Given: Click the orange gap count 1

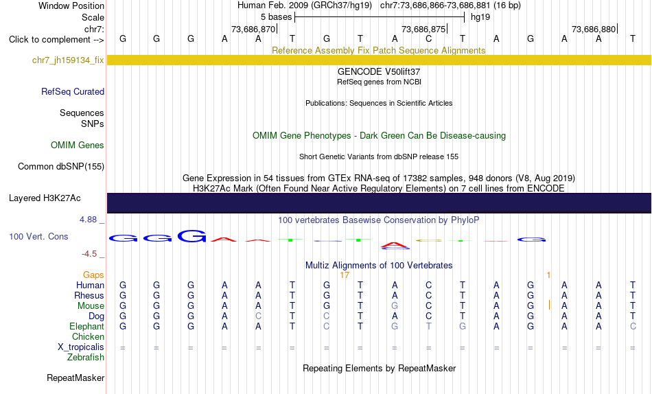Looking at the screenshot, I should coord(548,275).
